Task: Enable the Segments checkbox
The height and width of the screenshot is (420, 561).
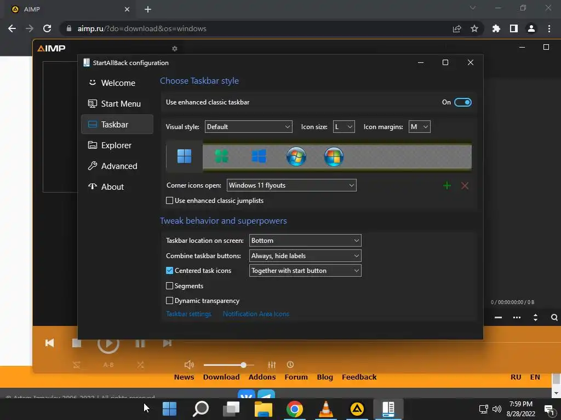Action: [x=170, y=285]
